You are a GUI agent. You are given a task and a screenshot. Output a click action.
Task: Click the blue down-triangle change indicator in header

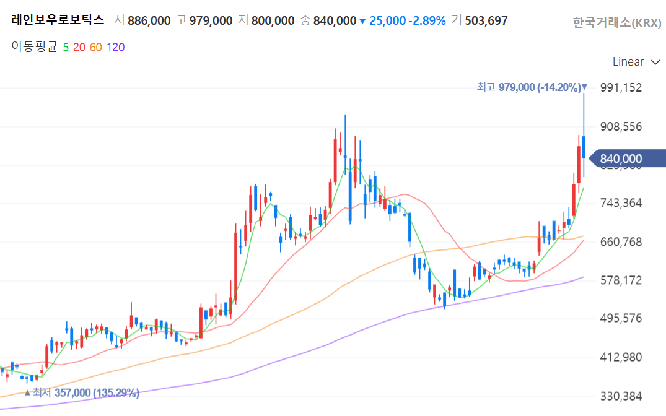coord(362,21)
